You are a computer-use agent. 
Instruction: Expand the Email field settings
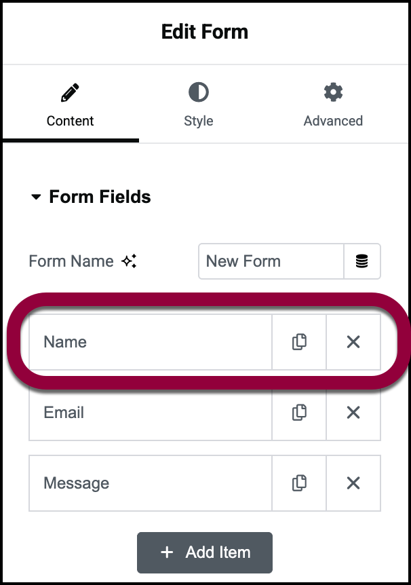[x=149, y=412]
